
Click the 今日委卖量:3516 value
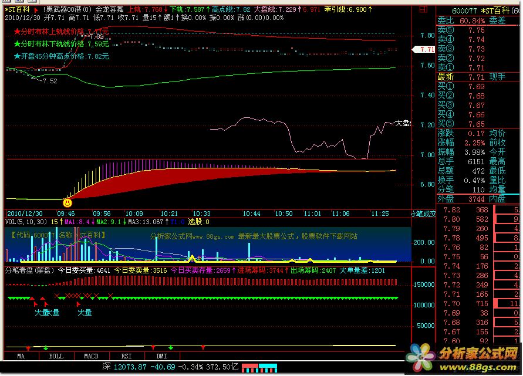[140, 270]
